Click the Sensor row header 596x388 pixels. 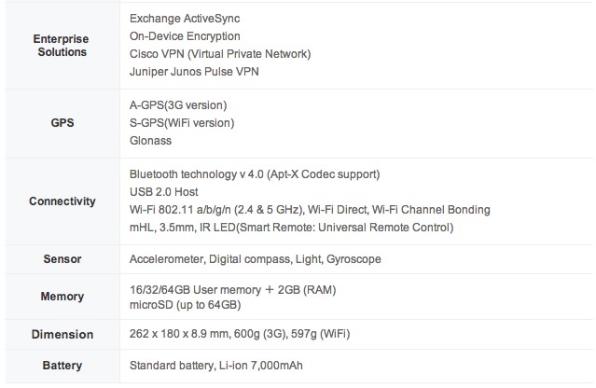point(60,258)
